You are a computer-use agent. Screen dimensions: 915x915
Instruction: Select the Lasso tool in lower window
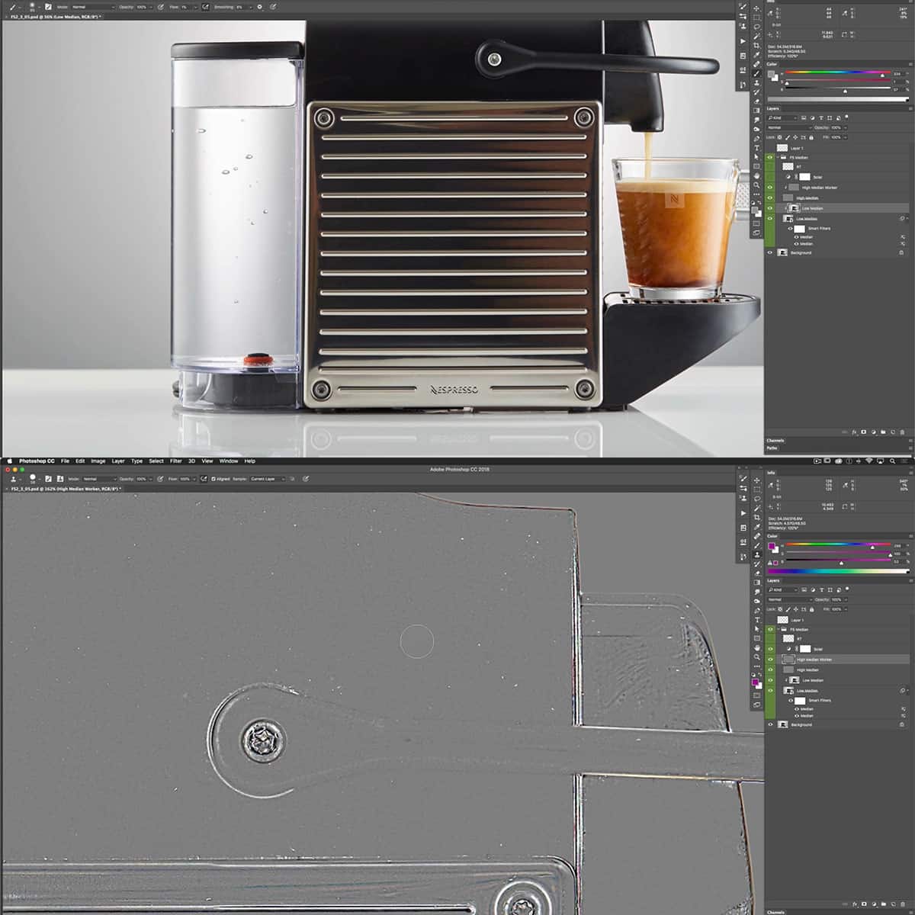coord(757,499)
